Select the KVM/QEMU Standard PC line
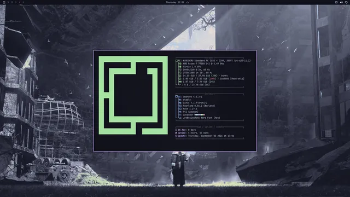350x197 pixels. click(x=217, y=61)
